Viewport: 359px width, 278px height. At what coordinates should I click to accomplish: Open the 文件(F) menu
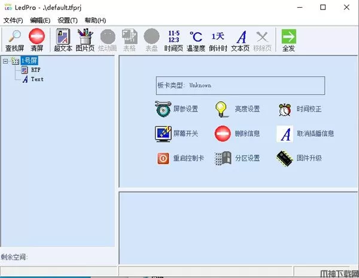(x=13, y=20)
